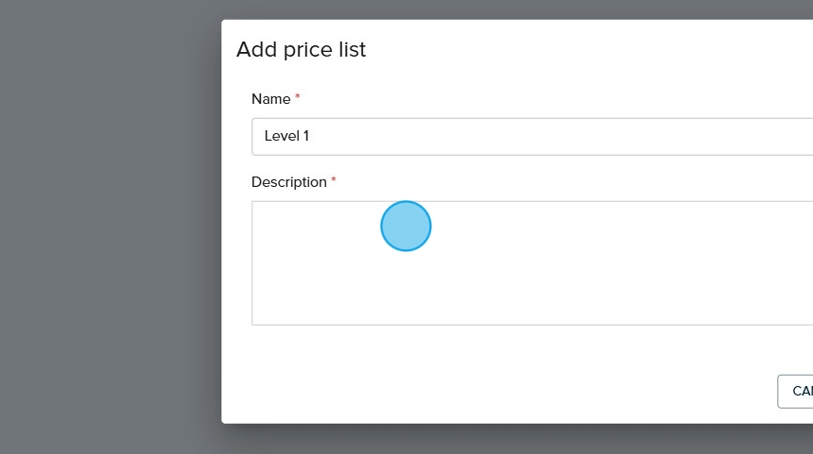
Task: Click the 'Add price list' dialog title
Action: pyautogui.click(x=301, y=49)
